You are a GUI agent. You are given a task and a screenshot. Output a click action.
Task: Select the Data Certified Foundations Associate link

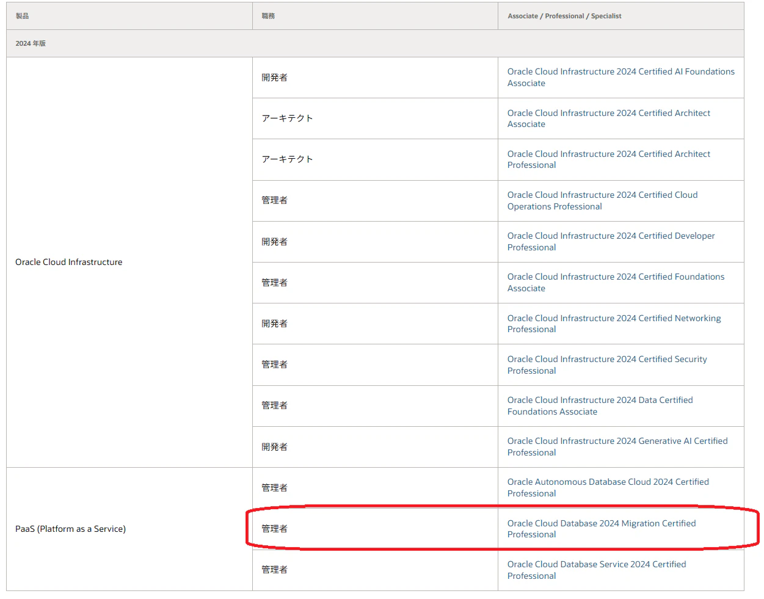point(600,405)
